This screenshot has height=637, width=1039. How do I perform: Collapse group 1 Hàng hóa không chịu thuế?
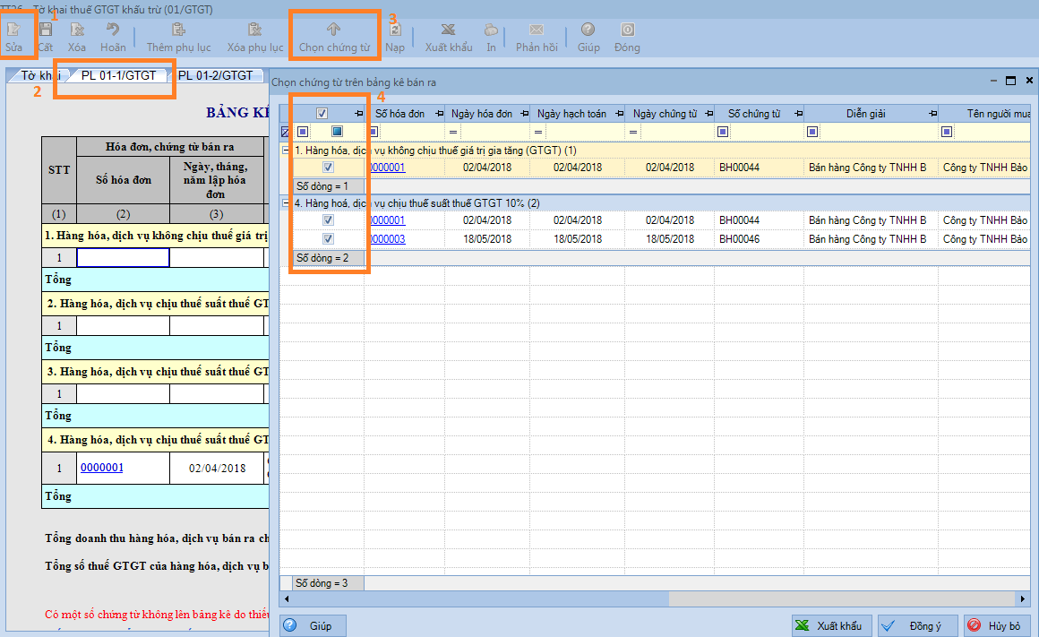coord(286,151)
